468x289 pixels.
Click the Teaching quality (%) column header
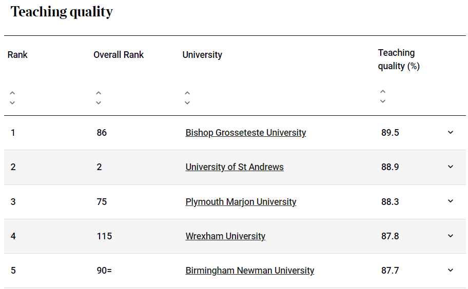399,59
